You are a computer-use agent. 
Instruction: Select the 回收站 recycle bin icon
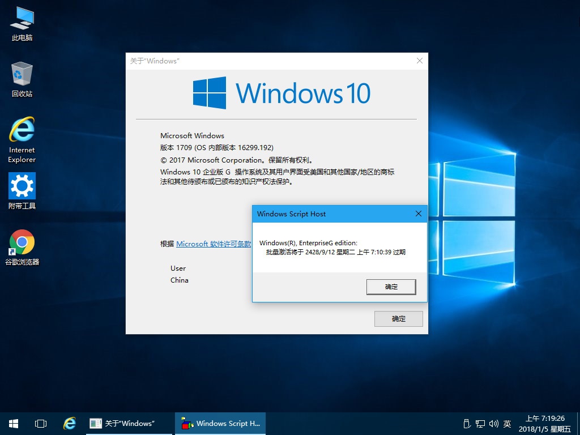point(22,79)
